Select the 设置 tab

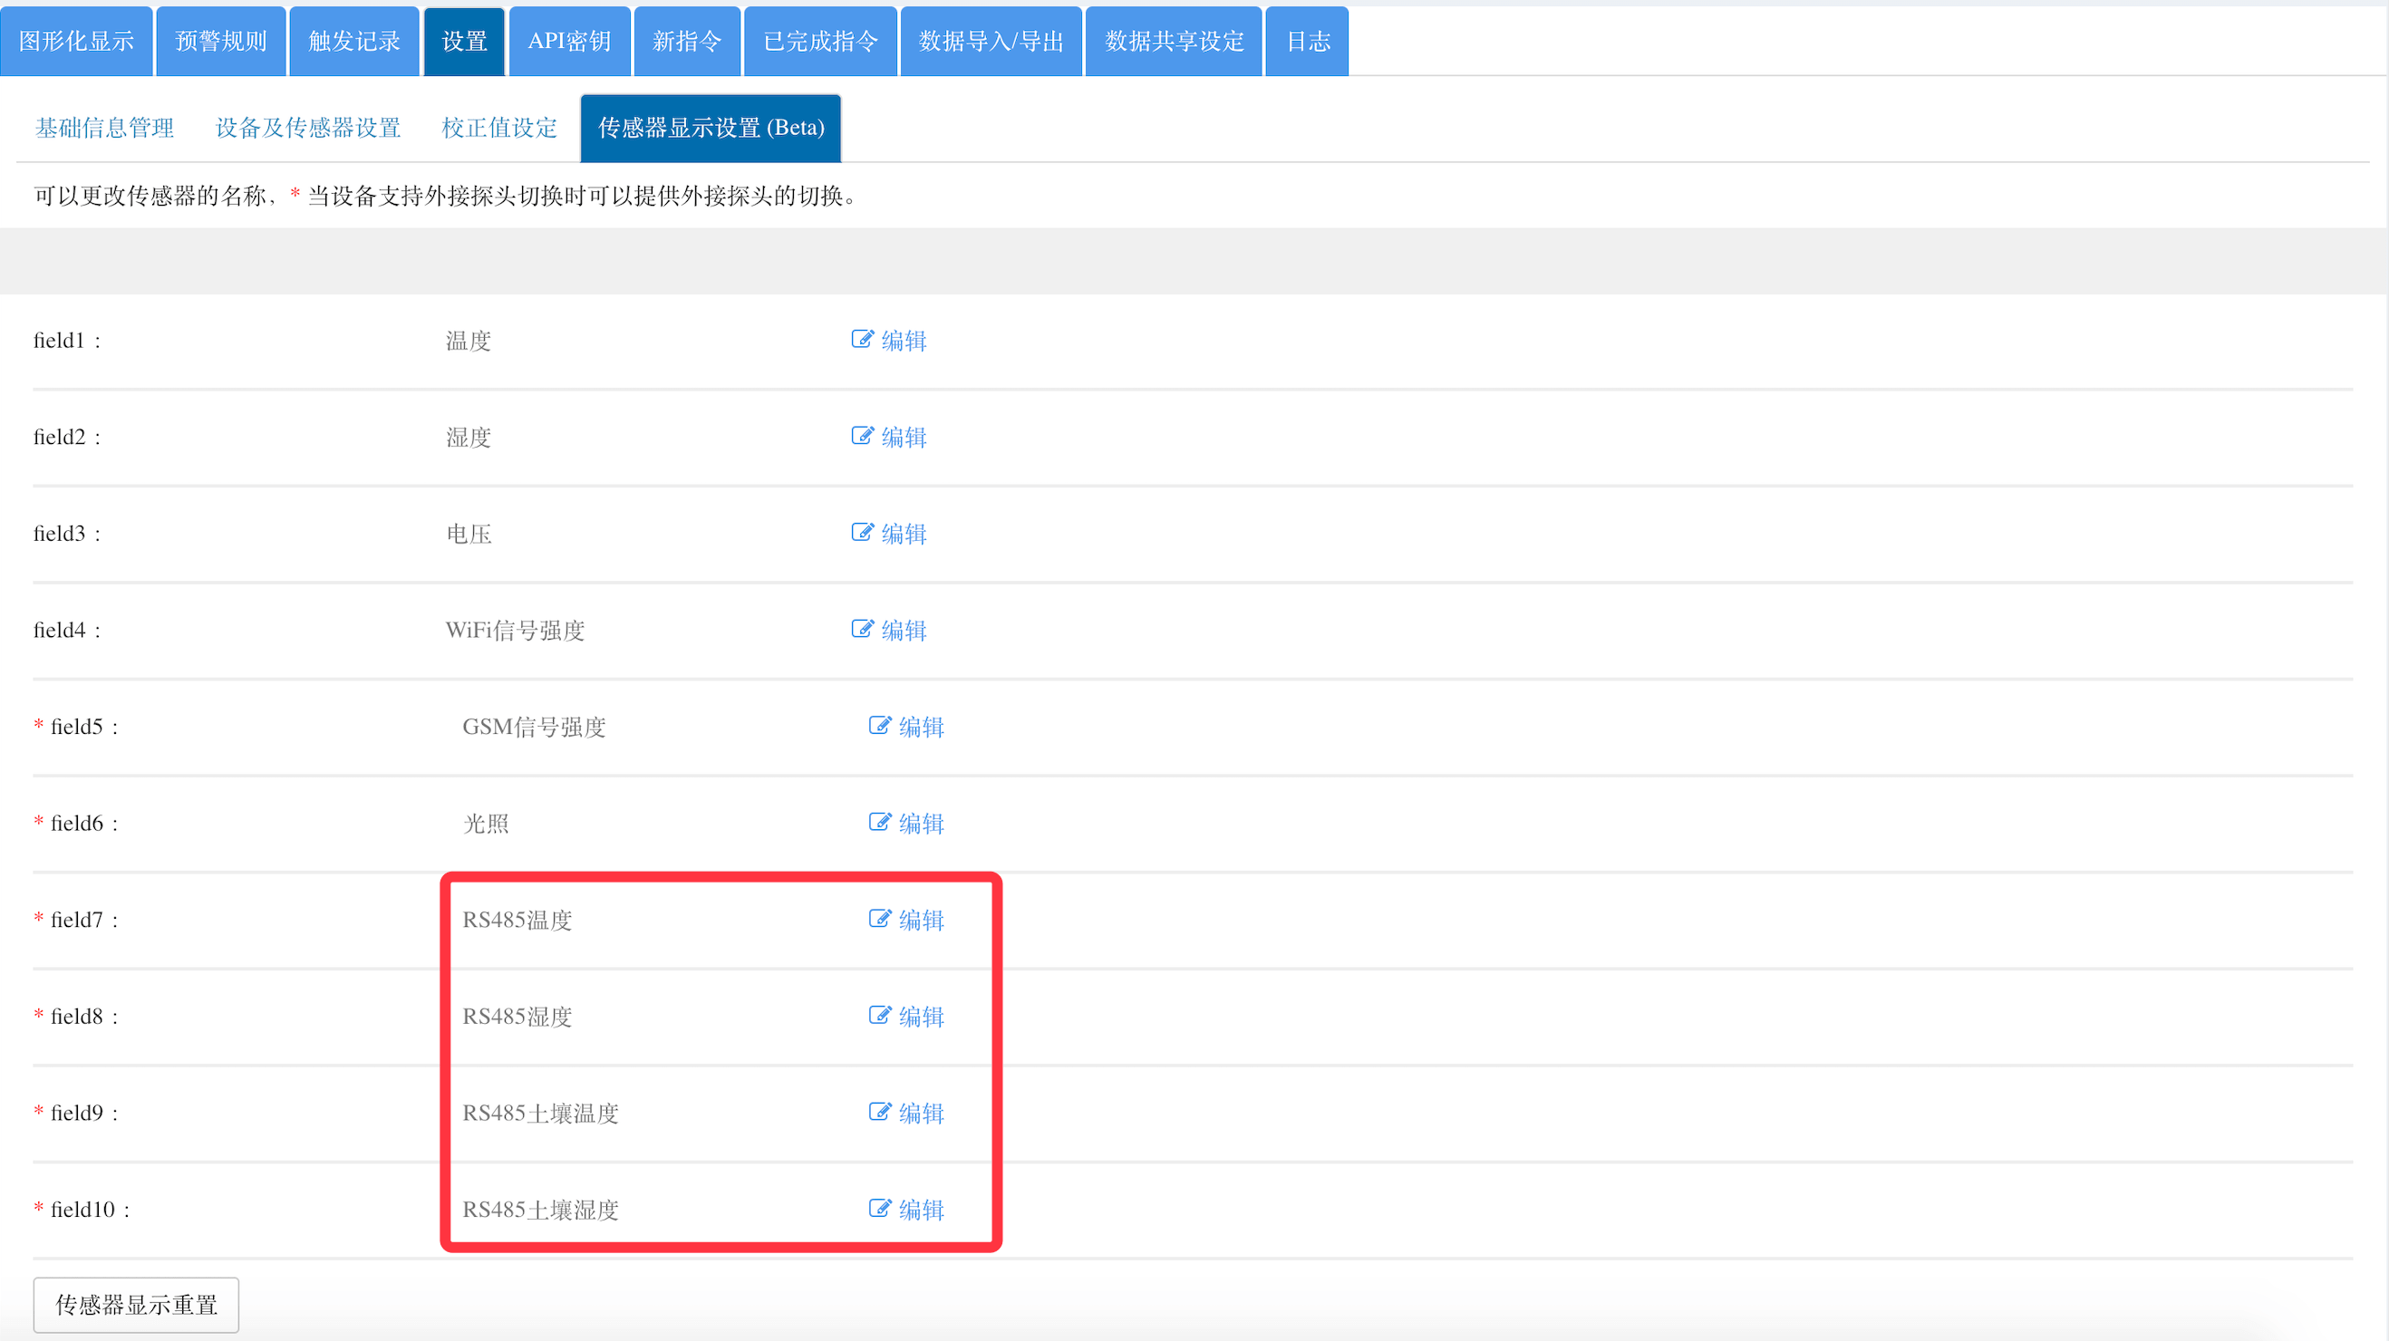tap(465, 41)
